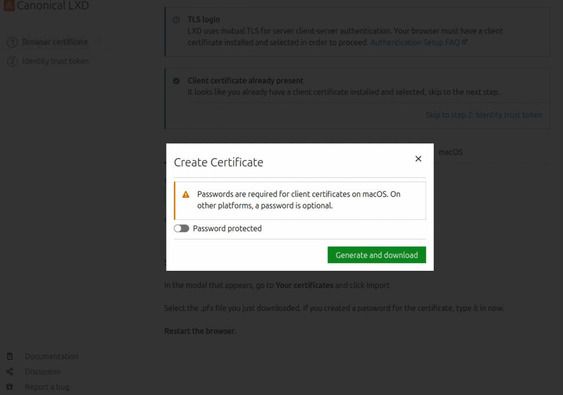563x395 pixels.
Task: Click the Documentation book icon
Action: point(10,357)
